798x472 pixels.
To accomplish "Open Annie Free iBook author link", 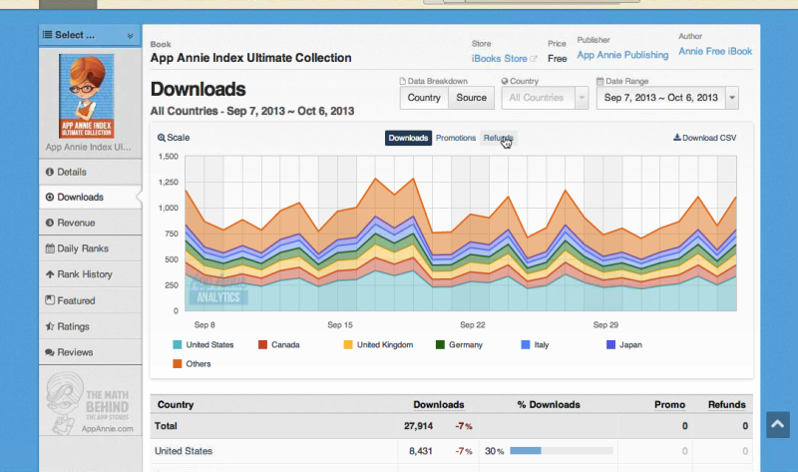I will coord(715,52).
